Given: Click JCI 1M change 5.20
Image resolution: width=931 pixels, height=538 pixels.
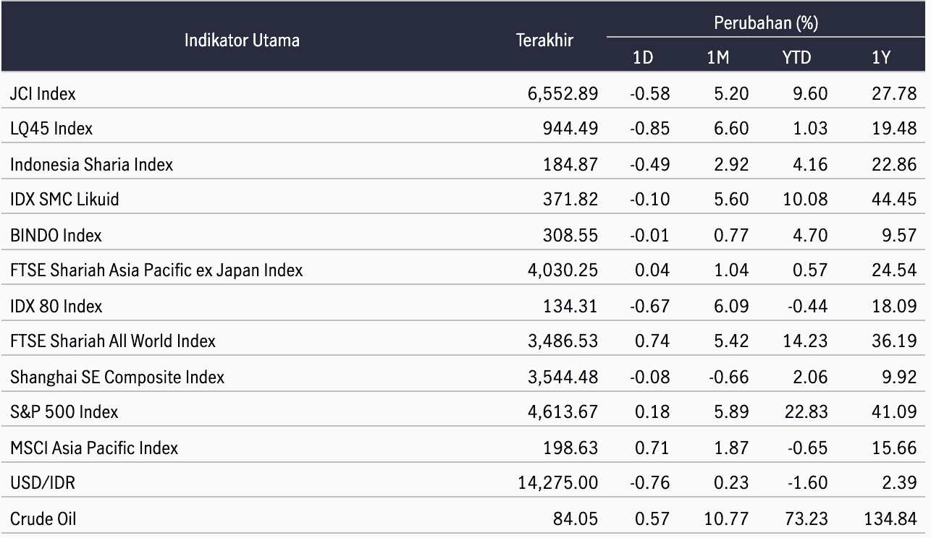Looking at the screenshot, I should pos(731,93).
